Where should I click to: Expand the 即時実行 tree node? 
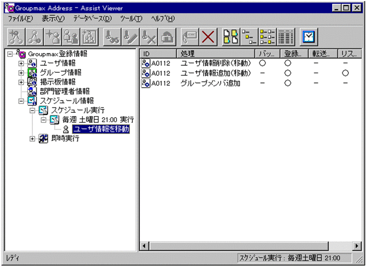(33, 139)
